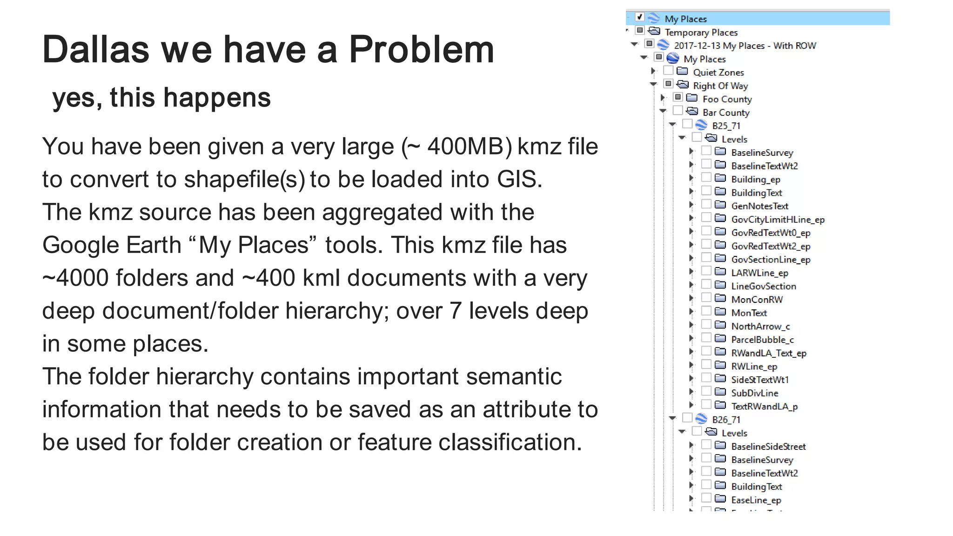Screen dimensions: 953x536
Task: Click the B26_71 document globe icon
Action: pyautogui.click(x=701, y=419)
